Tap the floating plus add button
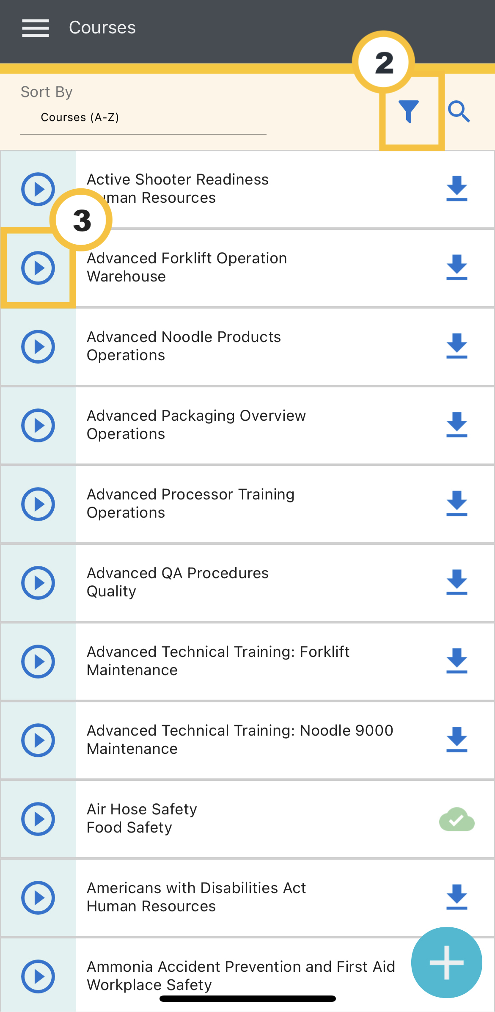 tap(447, 962)
